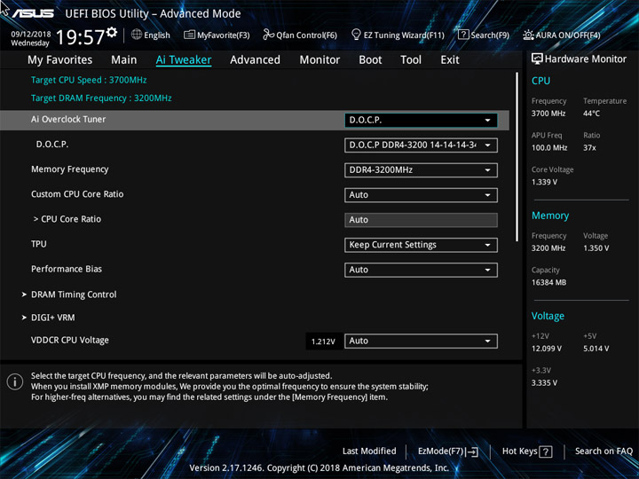Switch to the Boot tab
Screen dimensions: 639x479
pos(370,60)
